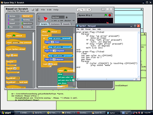This screenshot has height=115, width=153.
Task: Switch to the Costumes tab
Action: click(55, 24)
